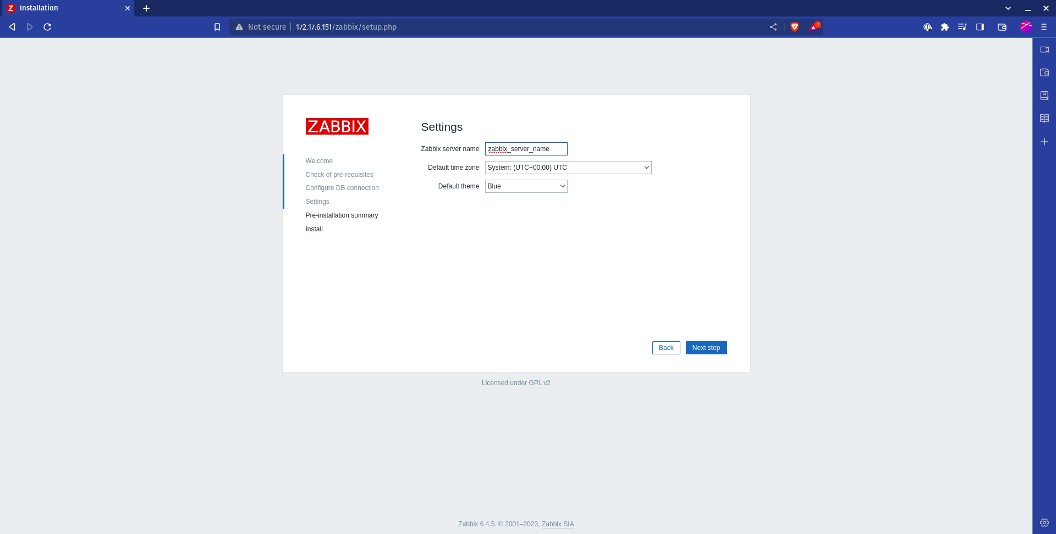Click the Welcome step in sidebar
This screenshot has height=534, width=1056.
point(319,161)
